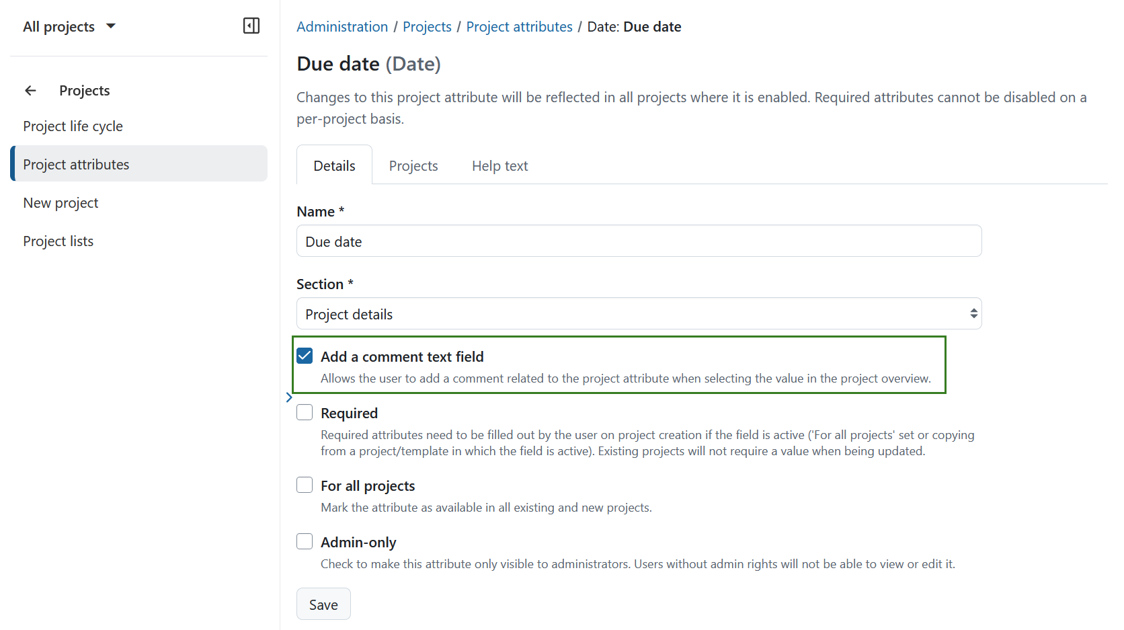
Task: Click inside the Name input field
Action: 638,241
